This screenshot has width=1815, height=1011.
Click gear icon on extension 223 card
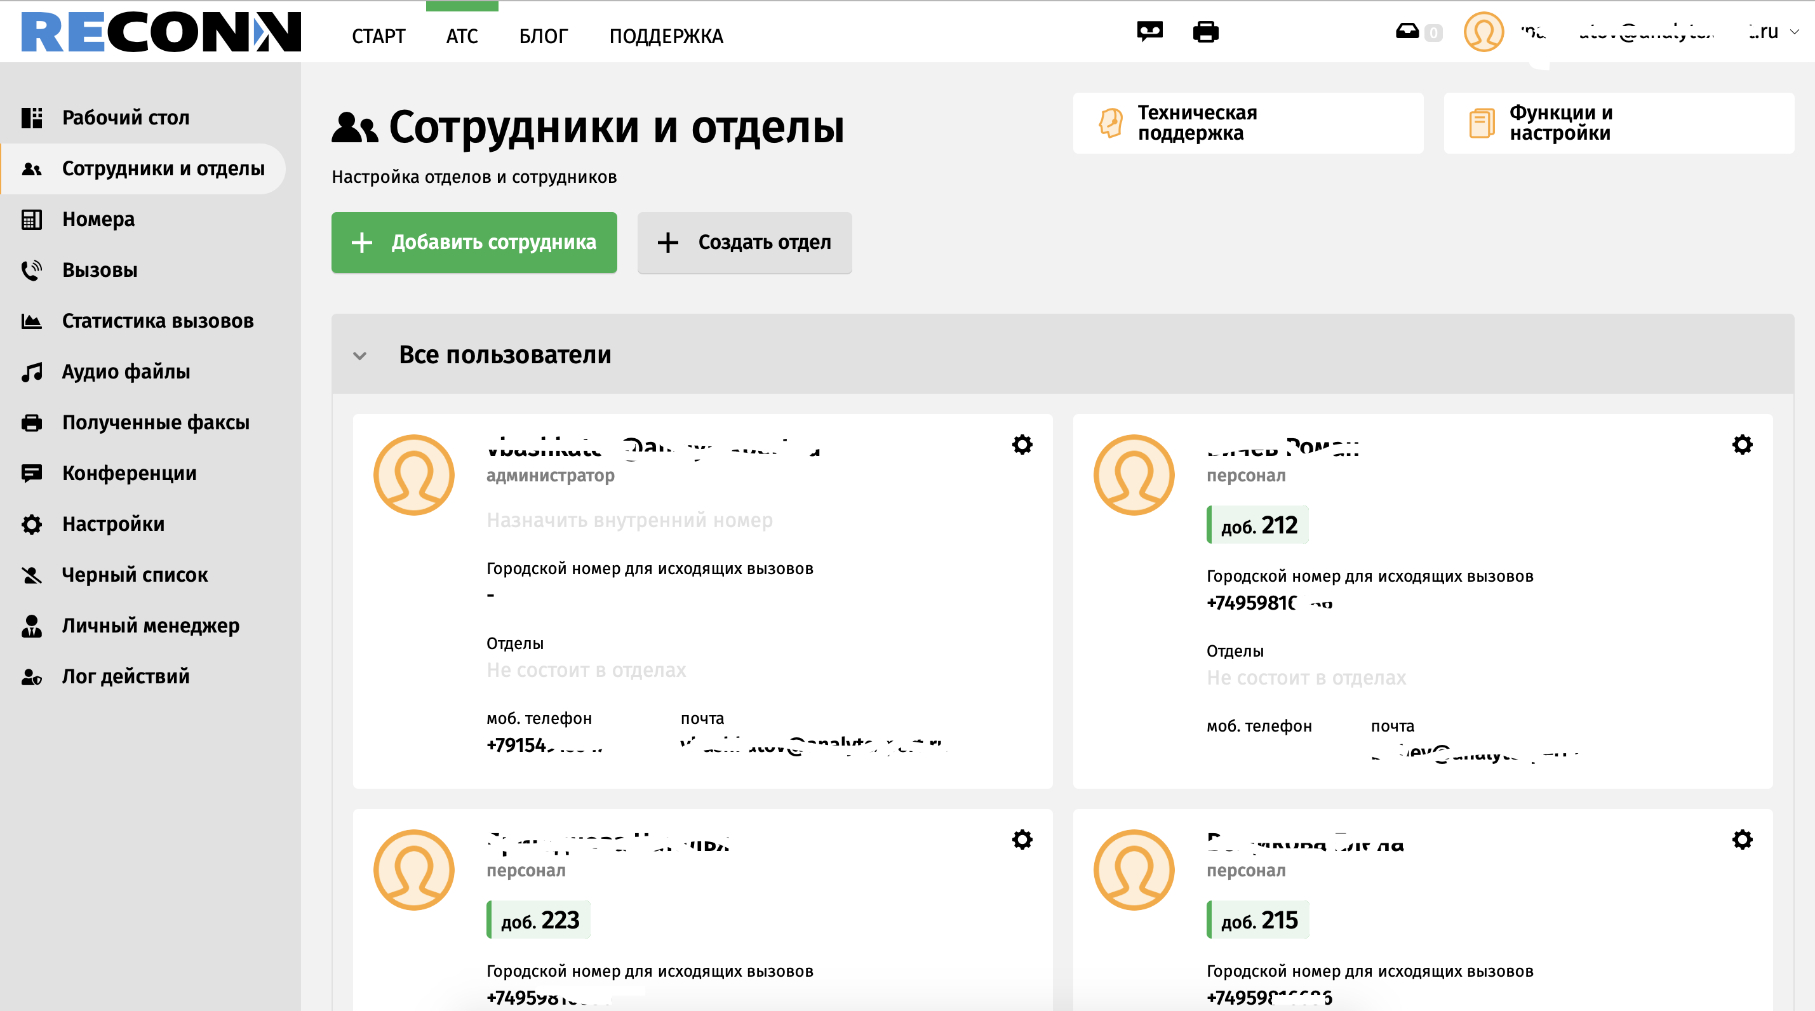coord(1022,840)
